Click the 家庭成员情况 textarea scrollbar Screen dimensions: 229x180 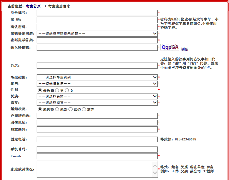(x=155, y=169)
